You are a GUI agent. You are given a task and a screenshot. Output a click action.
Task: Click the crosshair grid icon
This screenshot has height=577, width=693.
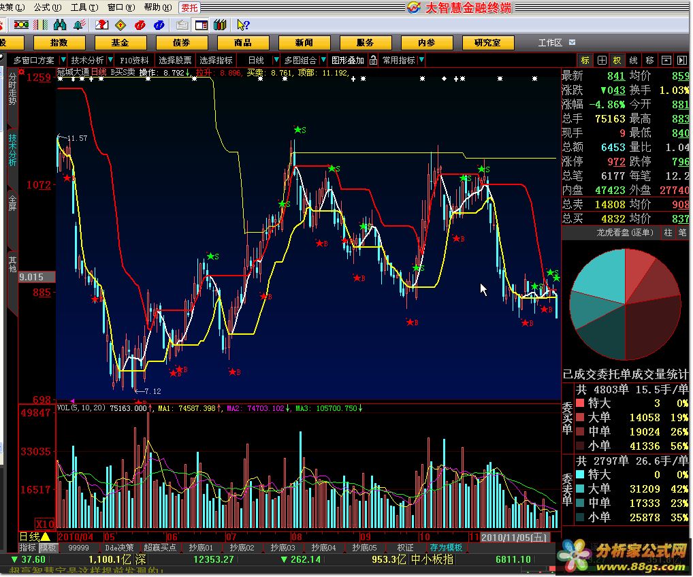[602, 60]
